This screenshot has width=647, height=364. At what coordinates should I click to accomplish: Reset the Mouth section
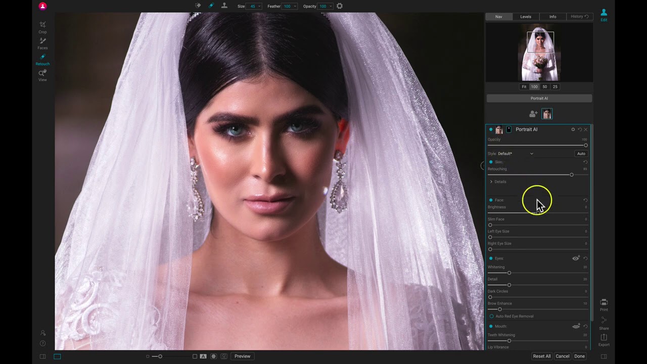pyautogui.click(x=585, y=326)
